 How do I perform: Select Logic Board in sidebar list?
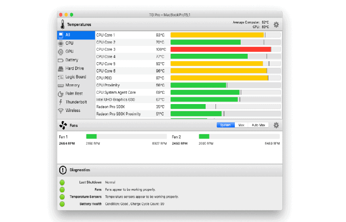point(76,77)
